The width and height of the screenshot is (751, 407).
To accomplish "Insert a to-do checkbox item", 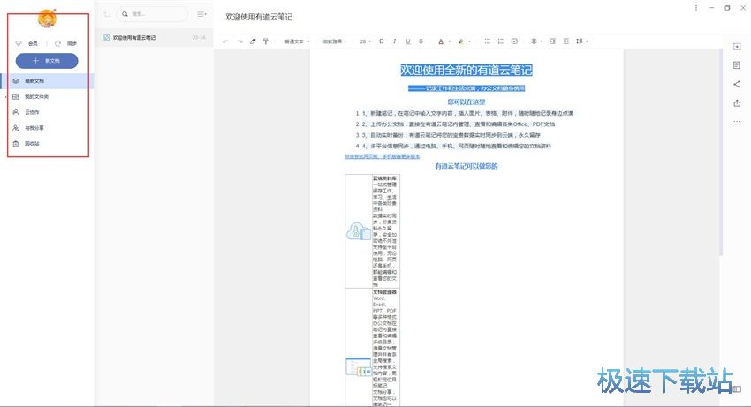I will click(x=514, y=41).
